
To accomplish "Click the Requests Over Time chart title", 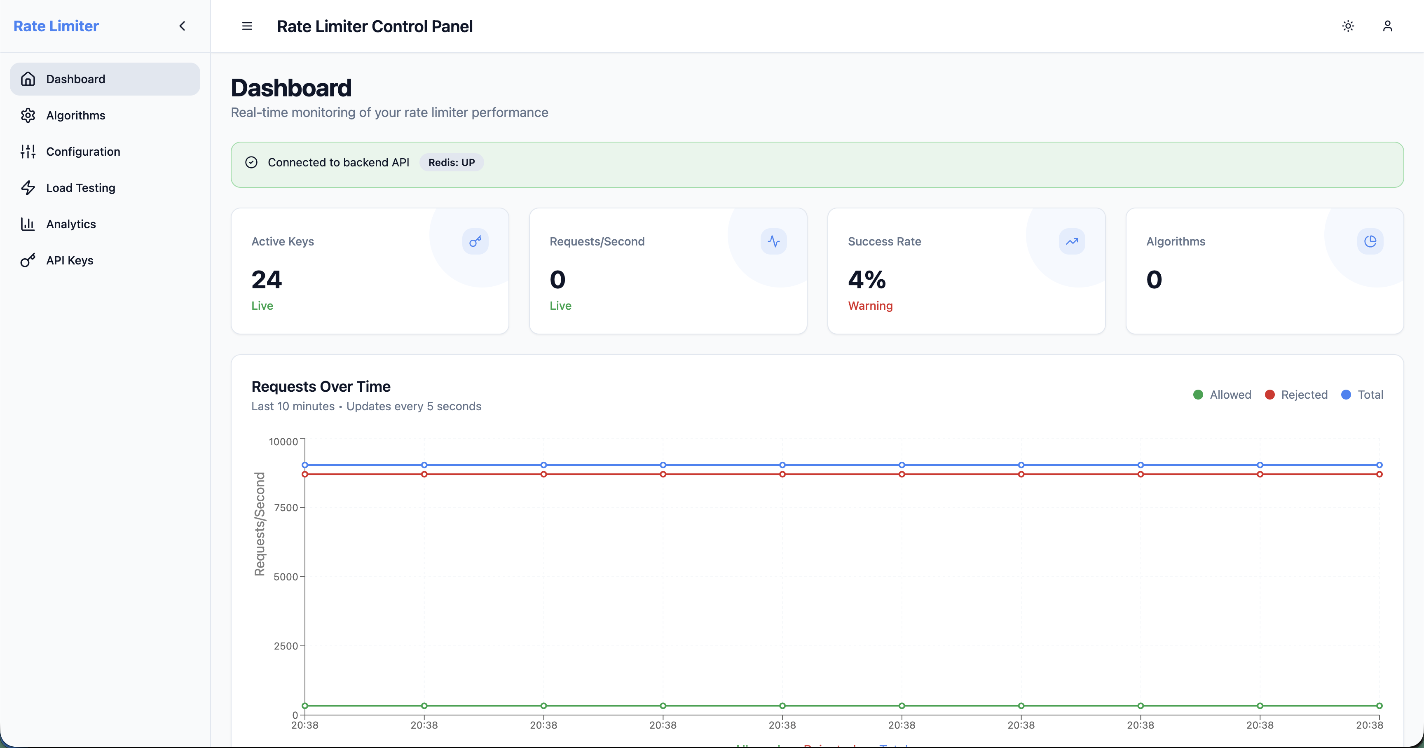I will [321, 386].
